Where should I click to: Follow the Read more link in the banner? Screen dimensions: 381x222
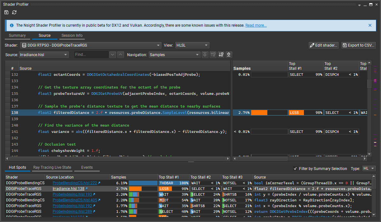coord(256,25)
